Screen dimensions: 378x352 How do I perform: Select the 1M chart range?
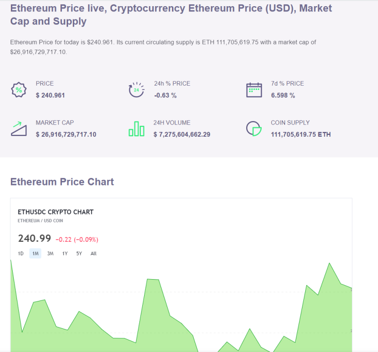click(x=35, y=254)
